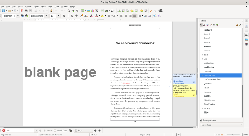Expand the Text Body style group

(203, 108)
